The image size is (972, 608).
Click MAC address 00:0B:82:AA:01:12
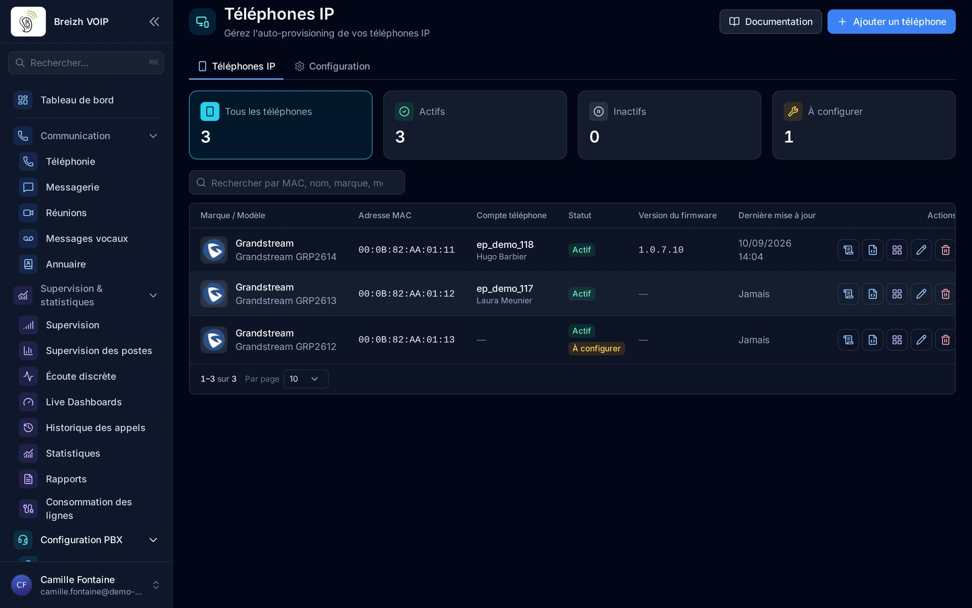[x=407, y=294]
